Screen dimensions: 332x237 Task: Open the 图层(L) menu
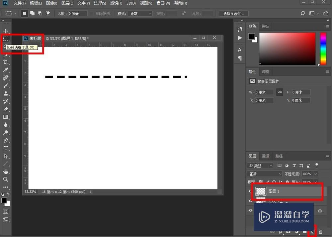(67, 3)
